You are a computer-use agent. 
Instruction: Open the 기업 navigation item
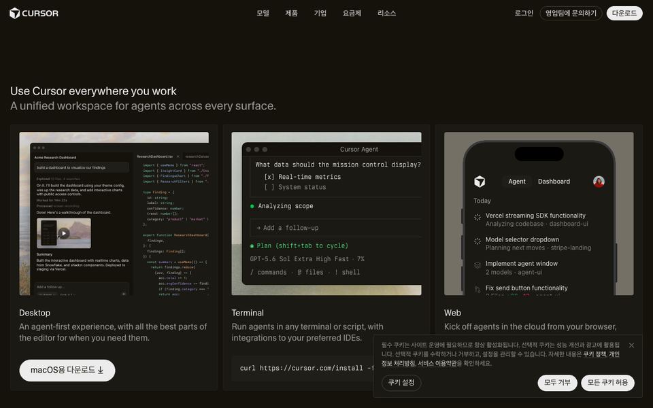click(320, 14)
